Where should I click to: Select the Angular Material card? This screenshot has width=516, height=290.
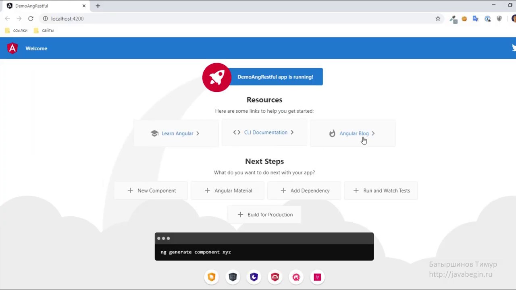(x=228, y=191)
